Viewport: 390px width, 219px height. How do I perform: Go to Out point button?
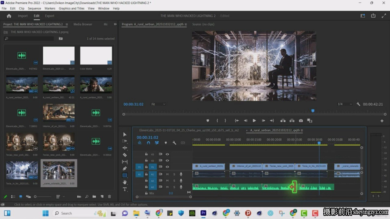tap(272, 121)
